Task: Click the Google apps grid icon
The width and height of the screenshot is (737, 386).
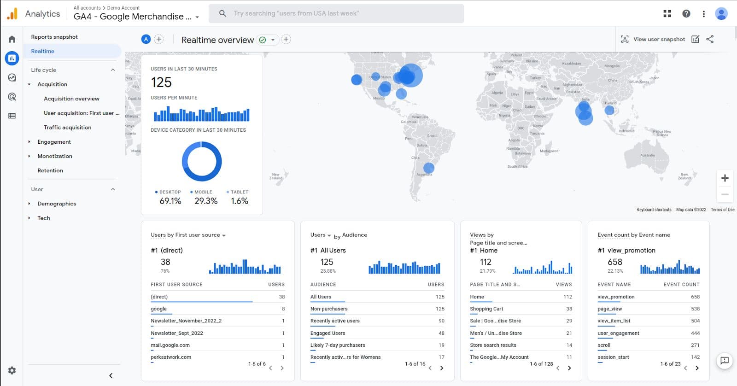Action: click(x=667, y=14)
